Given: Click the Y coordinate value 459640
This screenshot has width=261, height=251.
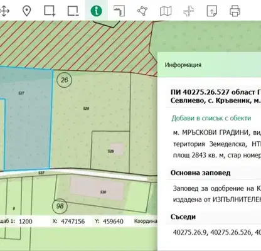Looking at the screenshot, I should (x=113, y=222).
